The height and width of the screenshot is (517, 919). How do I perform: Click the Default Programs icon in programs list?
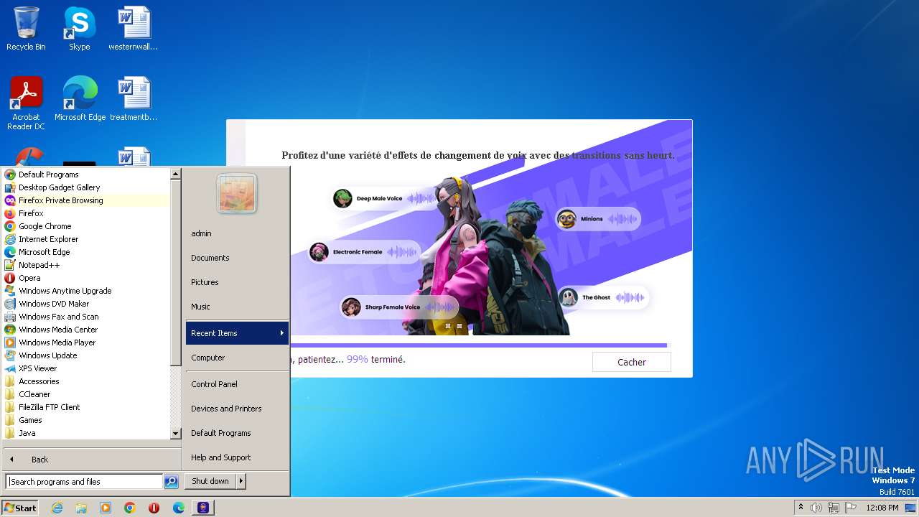pos(10,174)
